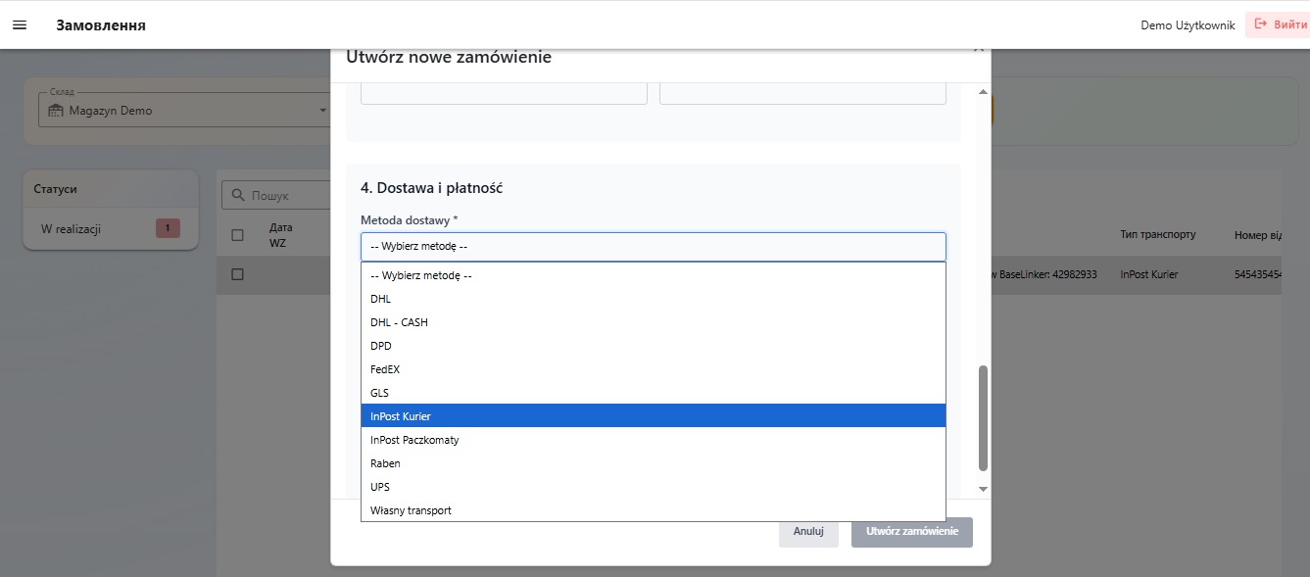Choose Raben delivery method
The height and width of the screenshot is (577, 1310).
pos(654,463)
